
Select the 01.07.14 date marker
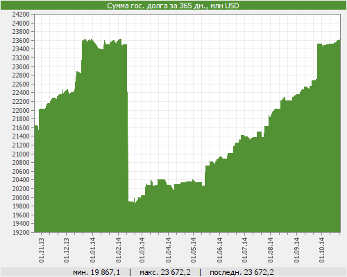click(x=245, y=250)
